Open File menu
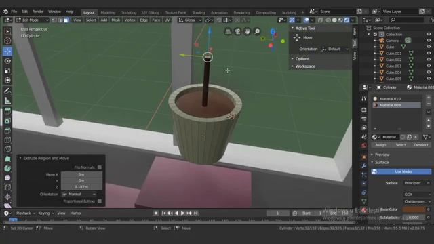Viewport: 434px width, 244px height. click(14, 12)
